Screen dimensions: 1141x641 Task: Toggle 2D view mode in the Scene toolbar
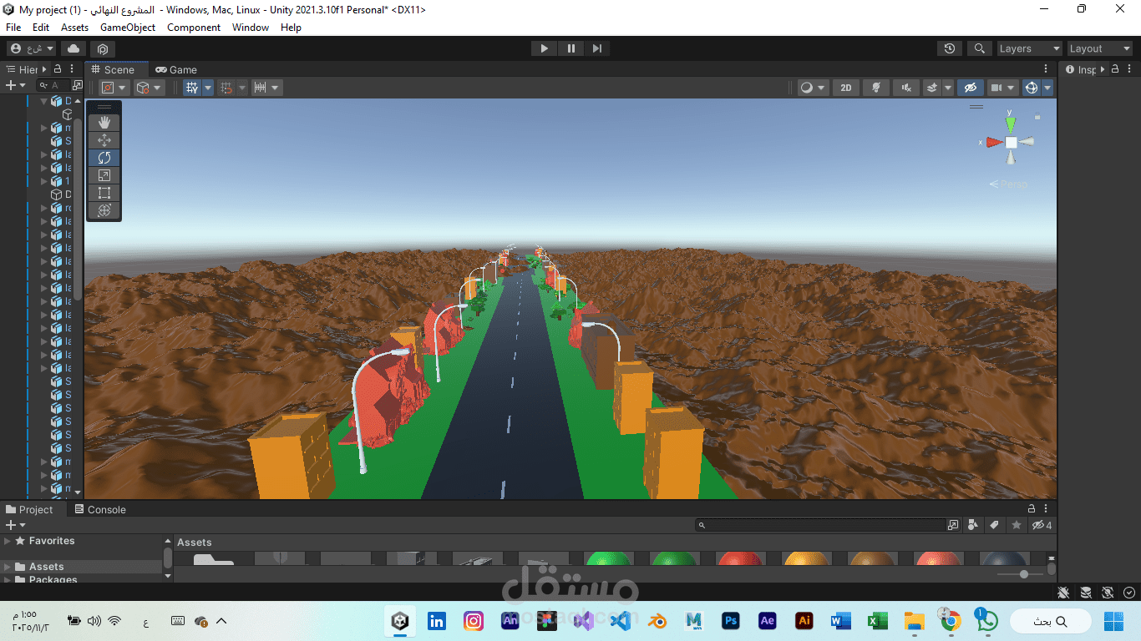(x=845, y=87)
